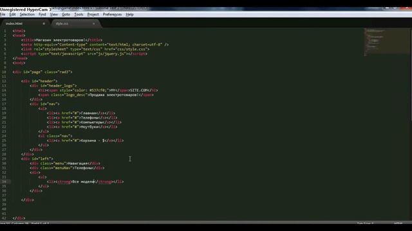Viewport: 412px width, 231px height.
Task: Click the opening head tag on line 2
Action: tap(19, 35)
